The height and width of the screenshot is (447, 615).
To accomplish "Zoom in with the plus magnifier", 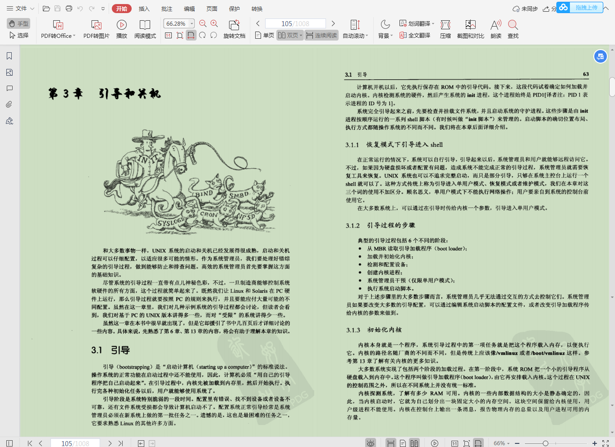I will (x=214, y=23).
